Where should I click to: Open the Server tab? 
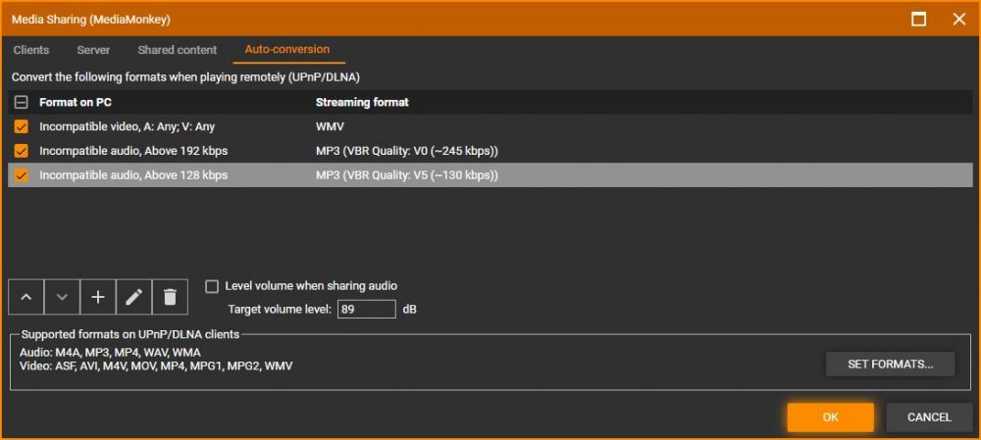click(x=93, y=50)
